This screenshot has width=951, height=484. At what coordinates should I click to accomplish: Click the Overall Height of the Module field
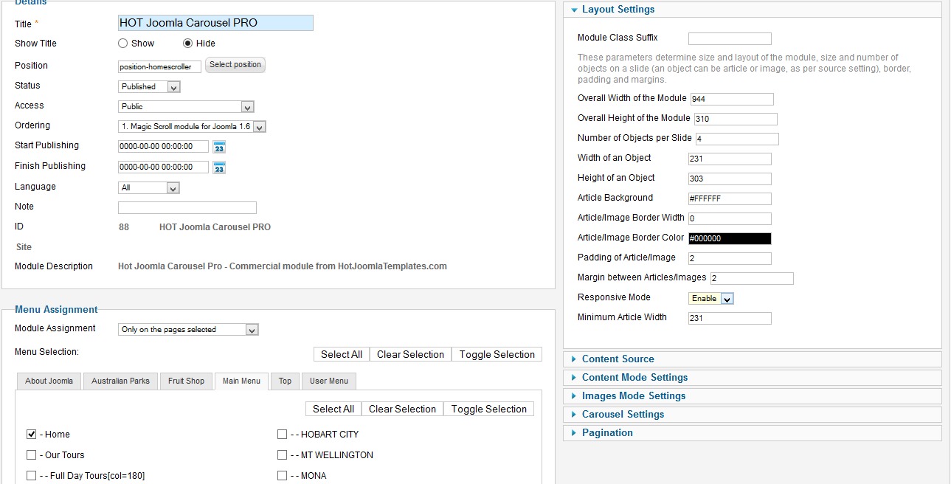pyautogui.click(x=736, y=120)
